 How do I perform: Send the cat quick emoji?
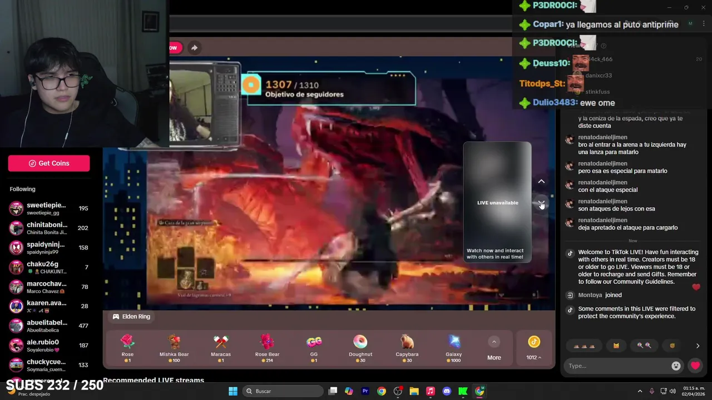pyautogui.click(x=616, y=346)
